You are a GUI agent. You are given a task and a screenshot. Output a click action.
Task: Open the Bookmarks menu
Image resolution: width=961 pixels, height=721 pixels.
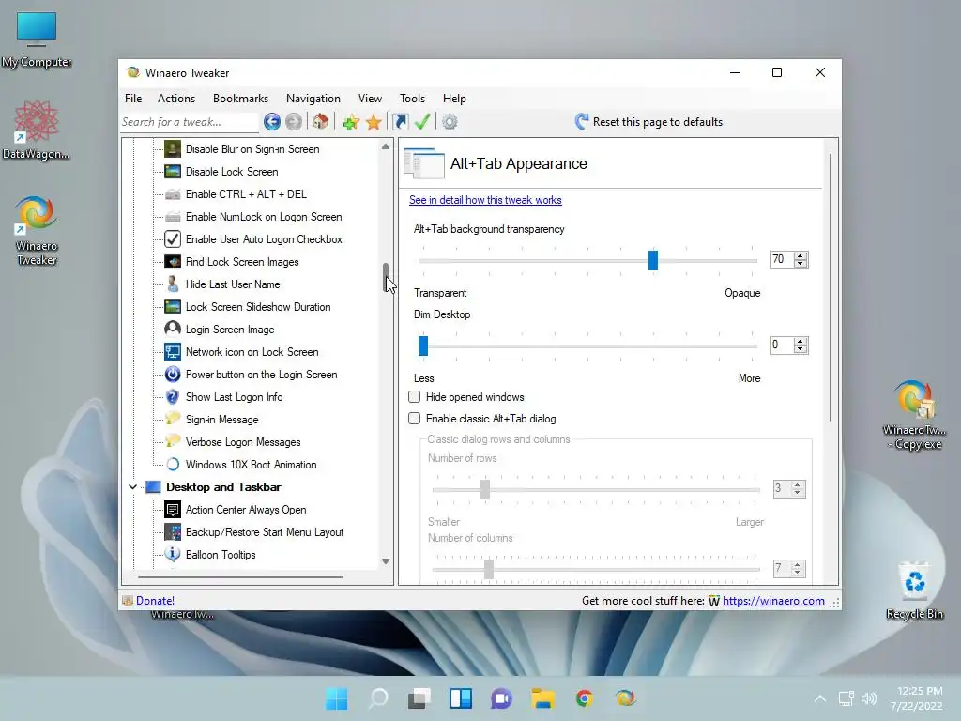[240, 98]
